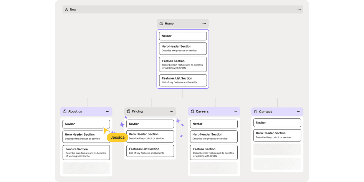Select Hero Header Section in Pricing

click(x=150, y=136)
